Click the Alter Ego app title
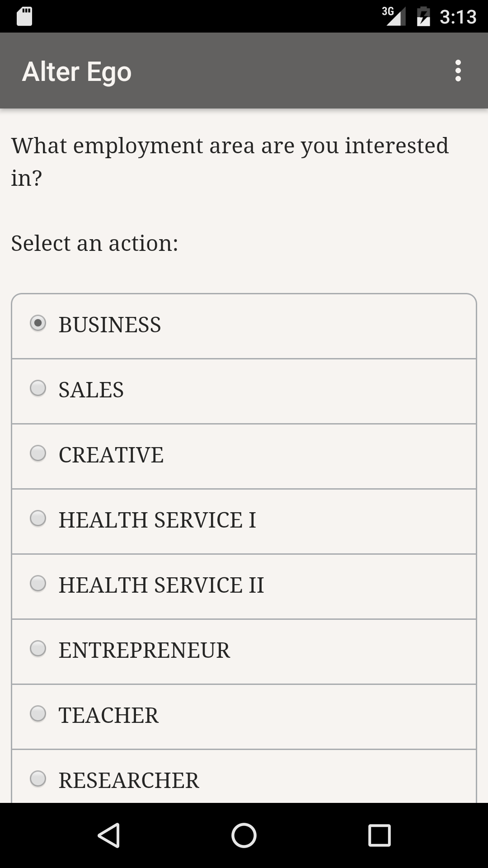The image size is (488, 868). coord(77,71)
